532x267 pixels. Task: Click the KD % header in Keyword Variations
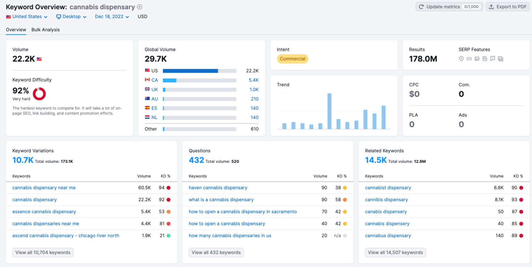[x=166, y=176]
